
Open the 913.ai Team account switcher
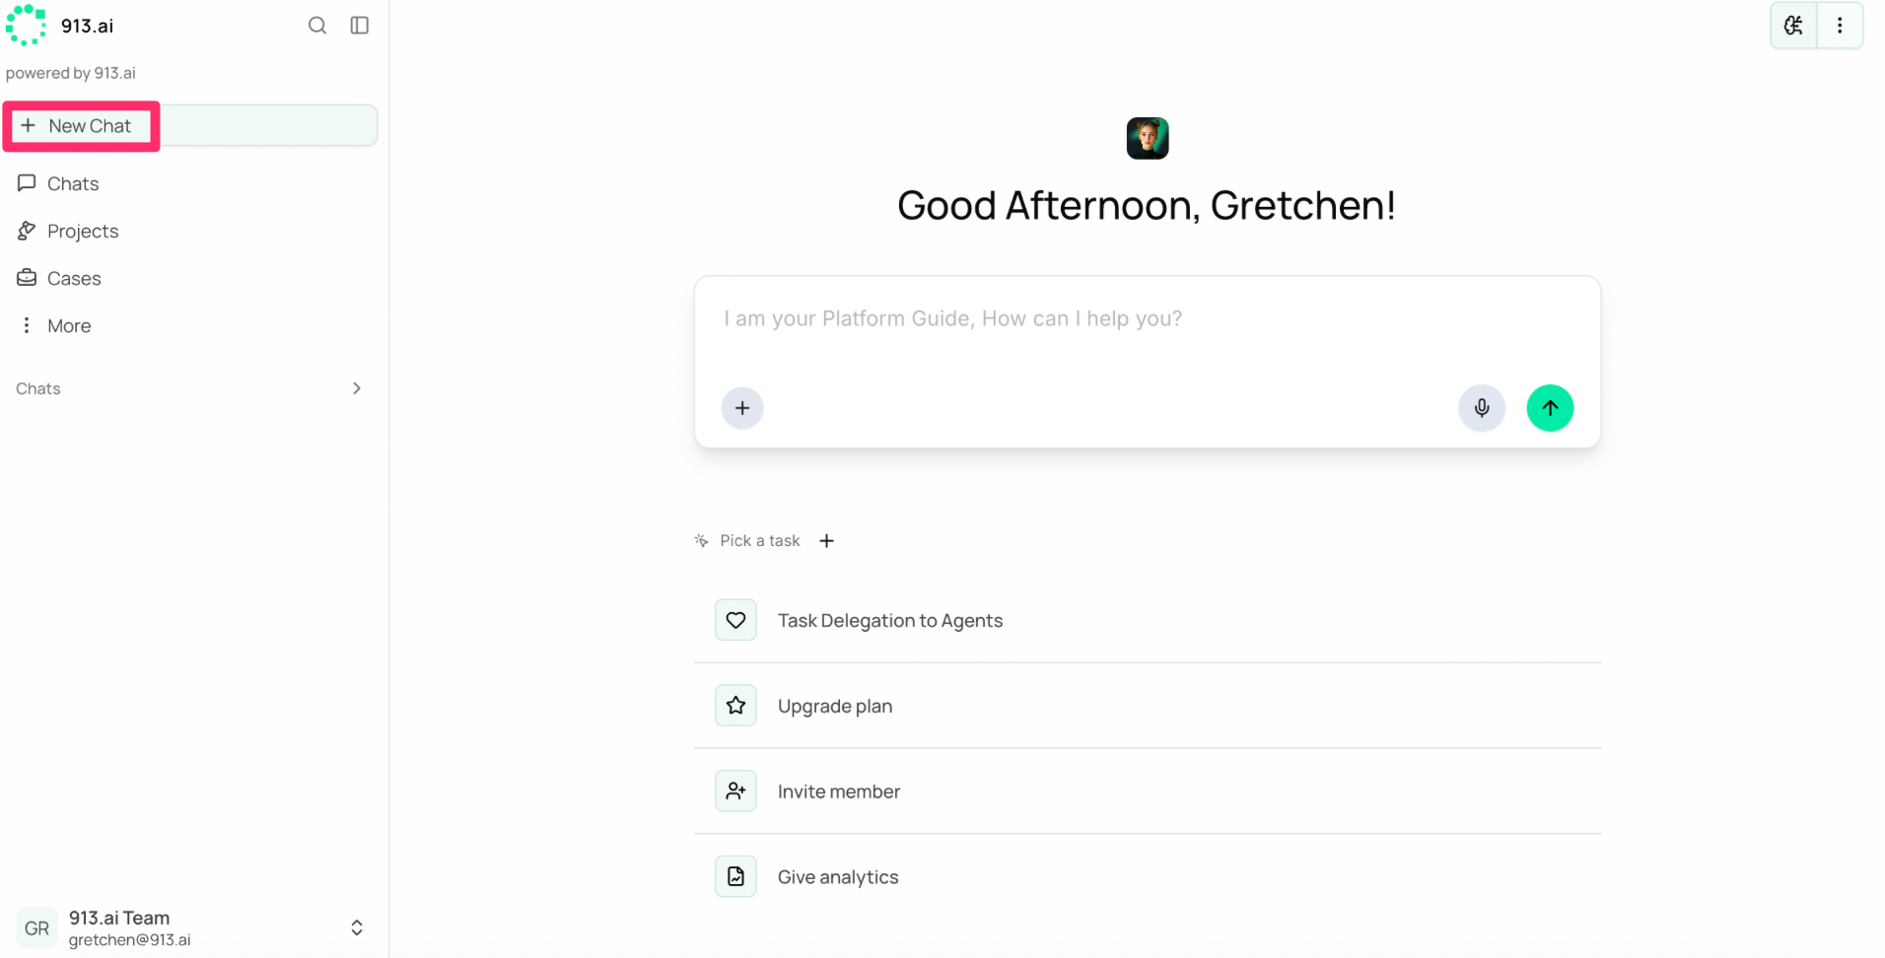pos(190,928)
